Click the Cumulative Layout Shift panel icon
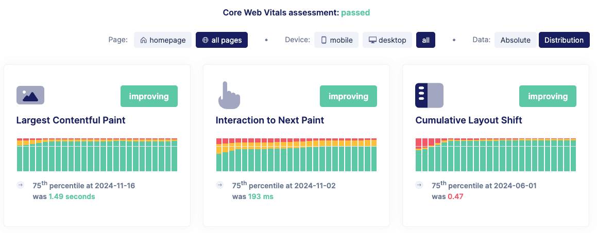 click(x=429, y=95)
